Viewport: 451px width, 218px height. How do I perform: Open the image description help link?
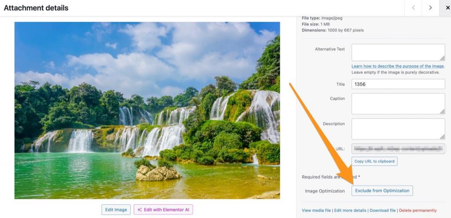[x=398, y=66]
